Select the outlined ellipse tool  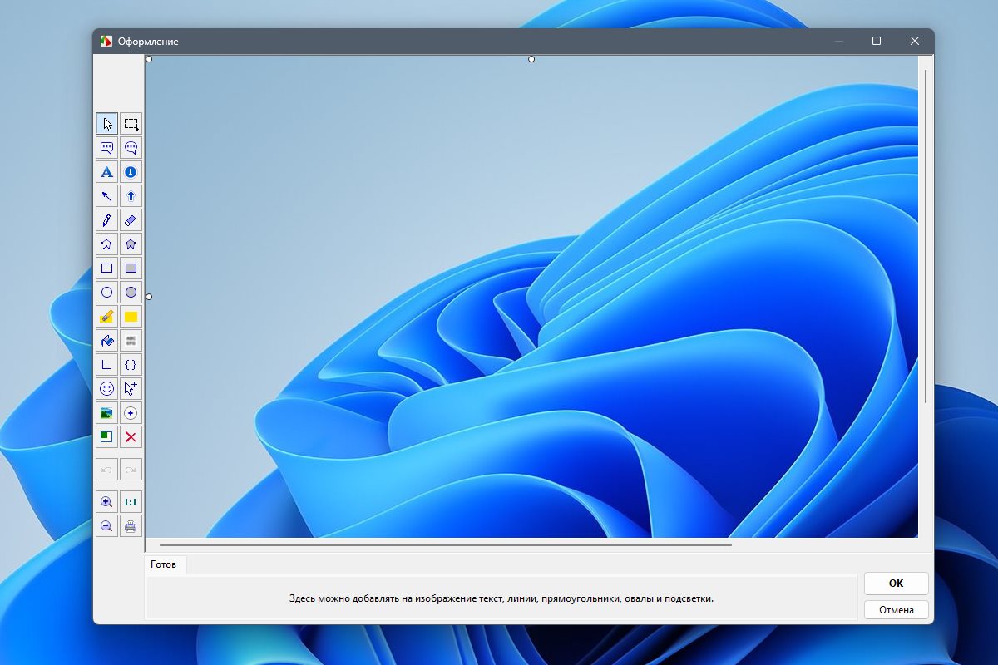(x=106, y=293)
